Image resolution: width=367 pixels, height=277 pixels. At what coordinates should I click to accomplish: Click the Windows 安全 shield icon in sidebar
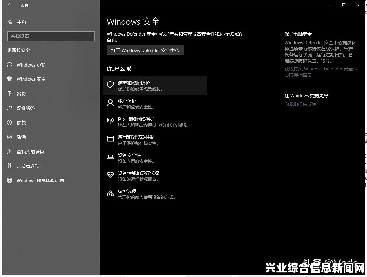coord(10,79)
